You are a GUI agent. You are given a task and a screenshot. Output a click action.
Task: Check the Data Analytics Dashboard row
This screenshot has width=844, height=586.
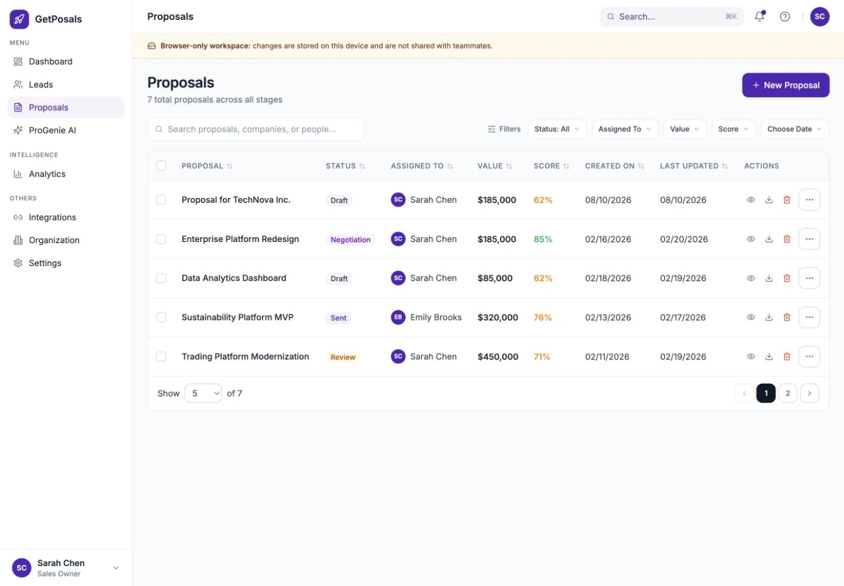point(161,278)
